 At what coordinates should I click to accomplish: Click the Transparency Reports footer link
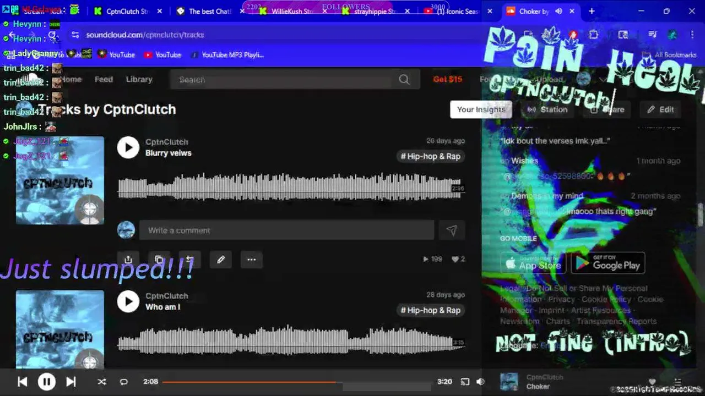click(x=616, y=321)
